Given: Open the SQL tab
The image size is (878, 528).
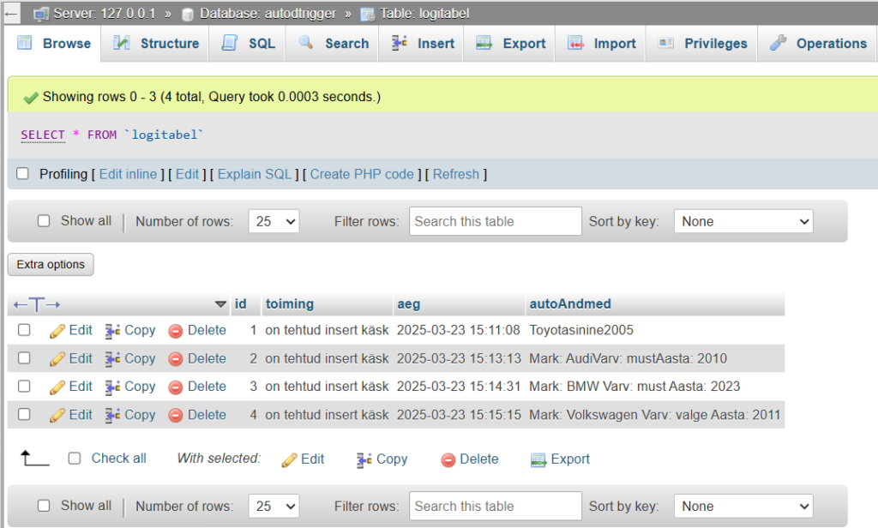Looking at the screenshot, I should click(248, 43).
